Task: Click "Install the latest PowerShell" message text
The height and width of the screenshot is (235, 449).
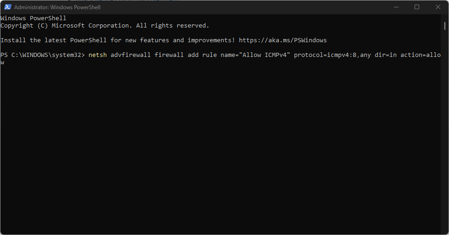Action: [53, 40]
